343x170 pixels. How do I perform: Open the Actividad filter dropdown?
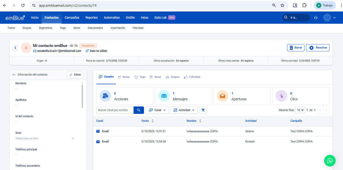184,110
